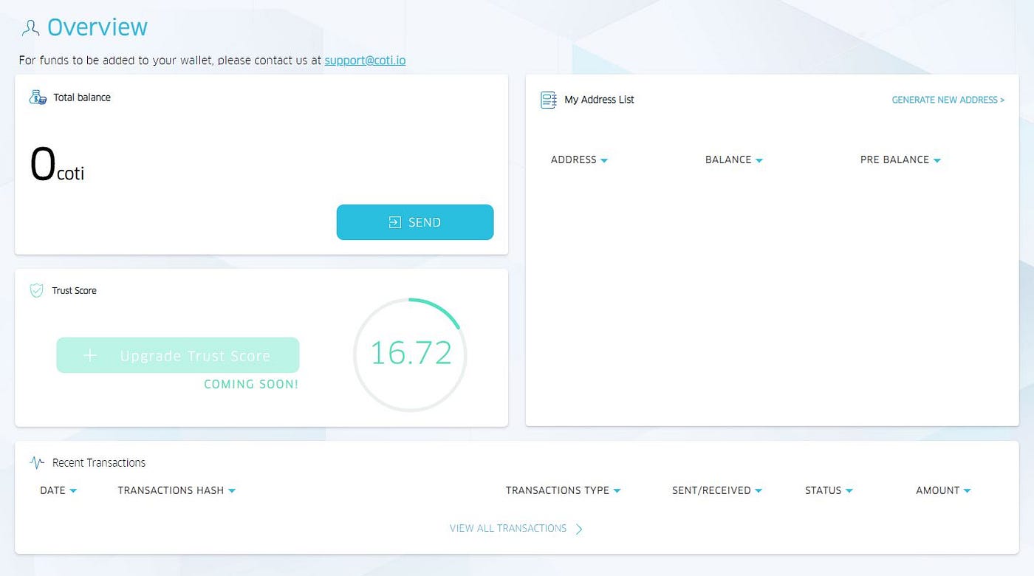Click the GENERATE NEW ADDRESS link

coord(948,100)
